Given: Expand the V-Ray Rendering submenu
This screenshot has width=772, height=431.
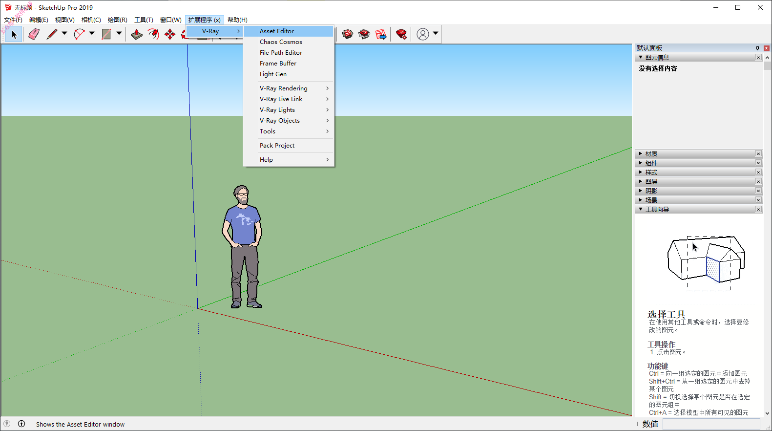Looking at the screenshot, I should click(289, 88).
